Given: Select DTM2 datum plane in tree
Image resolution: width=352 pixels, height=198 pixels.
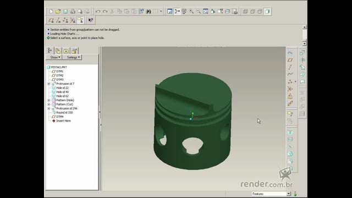Looking at the screenshot, I should pyautogui.click(x=60, y=75).
